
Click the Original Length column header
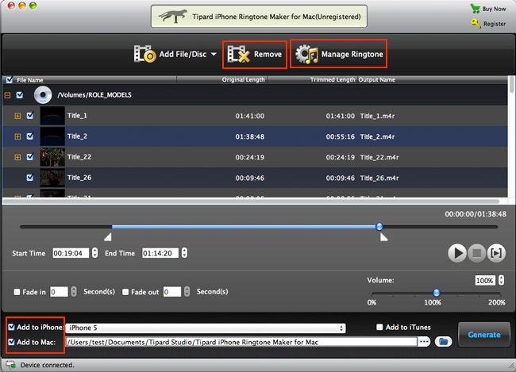click(243, 79)
